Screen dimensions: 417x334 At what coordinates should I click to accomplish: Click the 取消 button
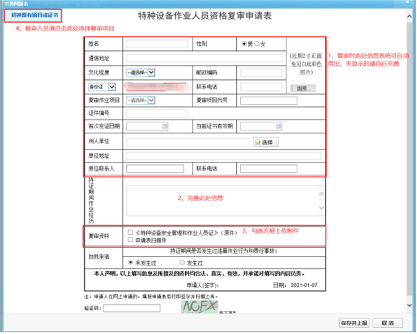pyautogui.click(x=387, y=322)
